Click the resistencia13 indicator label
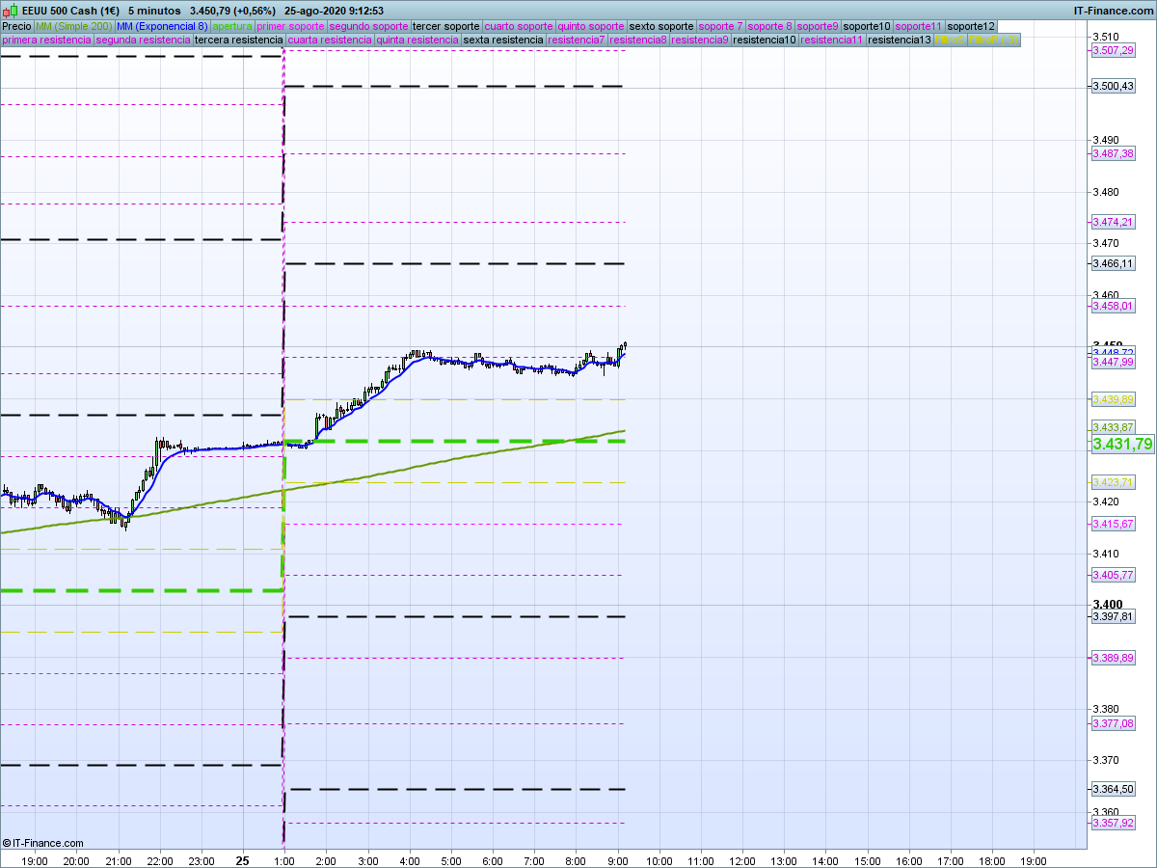This screenshot has width=1157, height=868. click(899, 41)
